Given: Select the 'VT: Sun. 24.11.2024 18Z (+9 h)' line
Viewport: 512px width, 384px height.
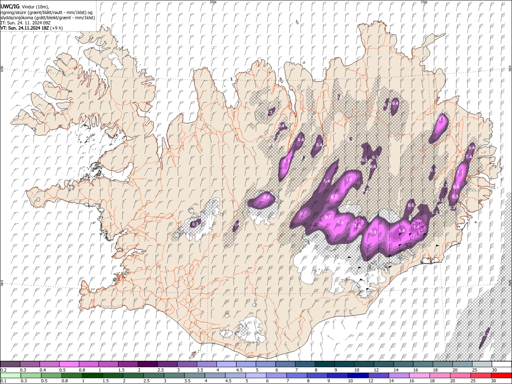Looking at the screenshot, I should 32,28.
